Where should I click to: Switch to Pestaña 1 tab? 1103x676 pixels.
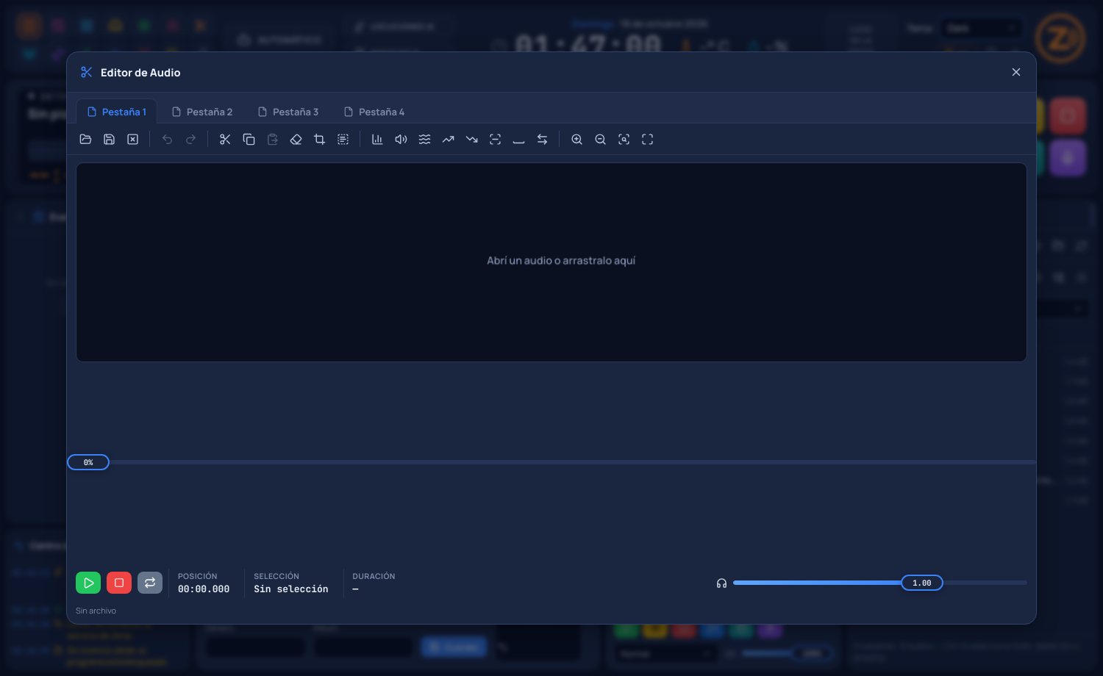(116, 112)
